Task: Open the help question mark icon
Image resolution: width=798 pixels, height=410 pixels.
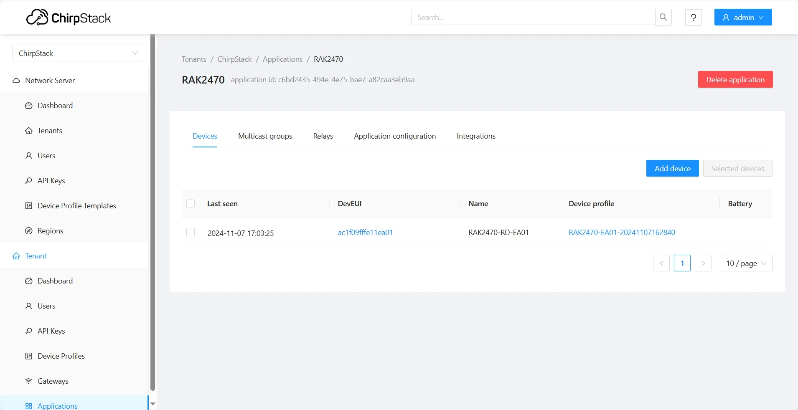Action: 694,17
